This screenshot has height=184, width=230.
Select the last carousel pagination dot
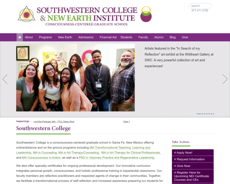pos(214,114)
